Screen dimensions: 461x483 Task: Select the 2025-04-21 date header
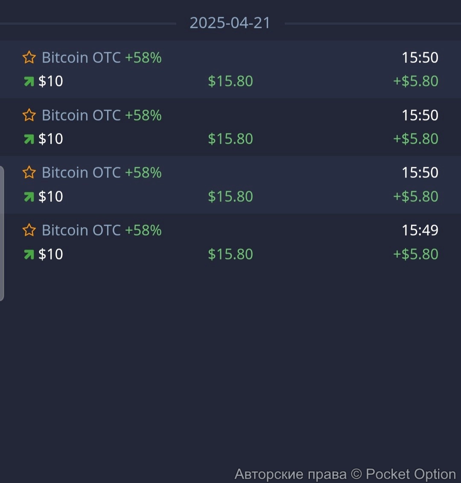230,23
